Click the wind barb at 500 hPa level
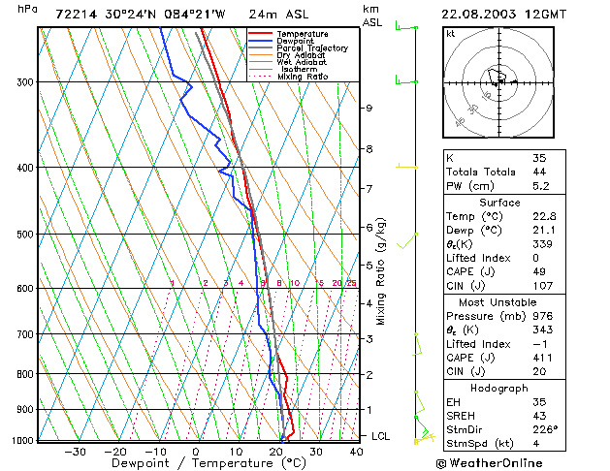The image size is (610, 471). pyautogui.click(x=407, y=240)
